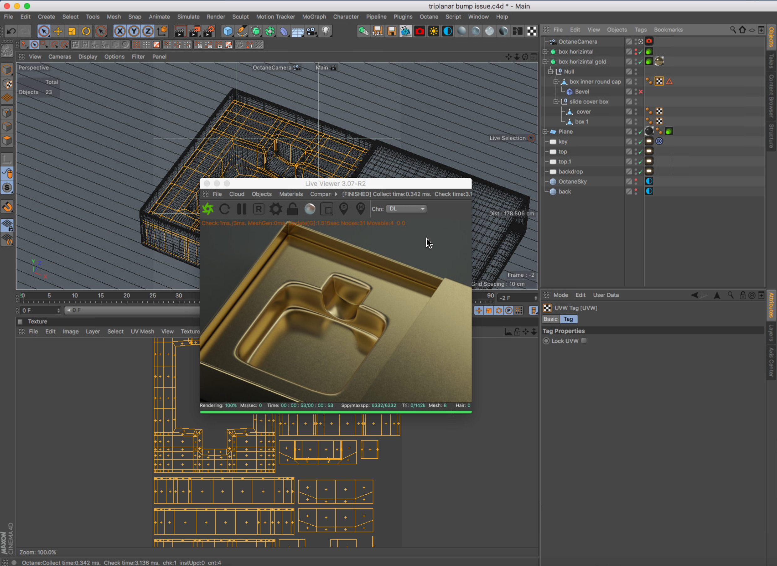Click the Undo arrow icon
777x566 pixels.
point(11,32)
